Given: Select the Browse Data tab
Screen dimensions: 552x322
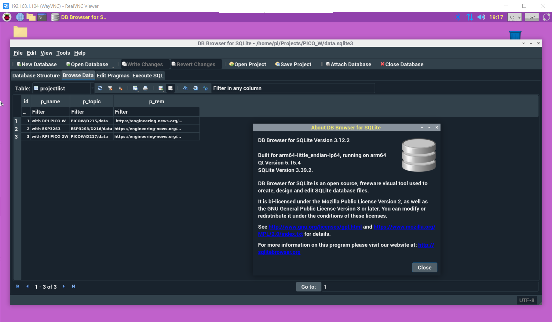Looking at the screenshot, I should 78,75.
